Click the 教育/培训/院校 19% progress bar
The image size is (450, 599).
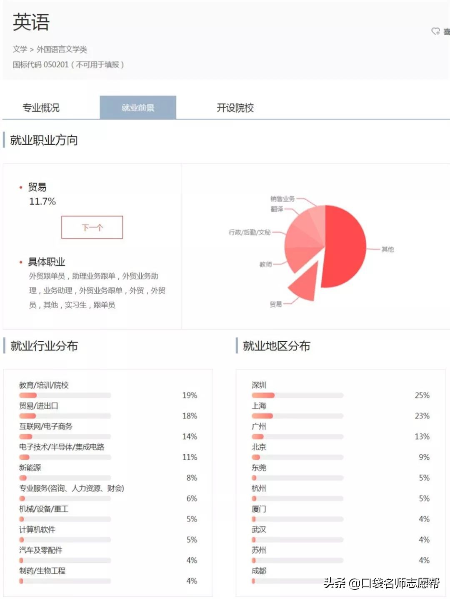65,395
